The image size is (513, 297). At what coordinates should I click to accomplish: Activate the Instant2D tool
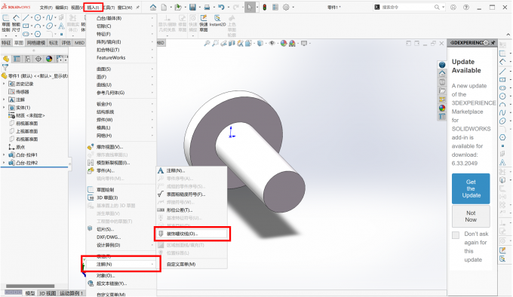coord(217,20)
